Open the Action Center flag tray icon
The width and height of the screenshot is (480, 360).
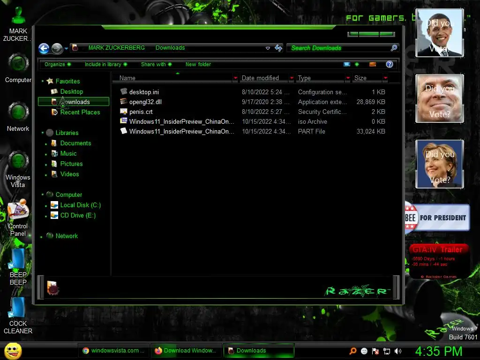pyautogui.click(x=375, y=351)
